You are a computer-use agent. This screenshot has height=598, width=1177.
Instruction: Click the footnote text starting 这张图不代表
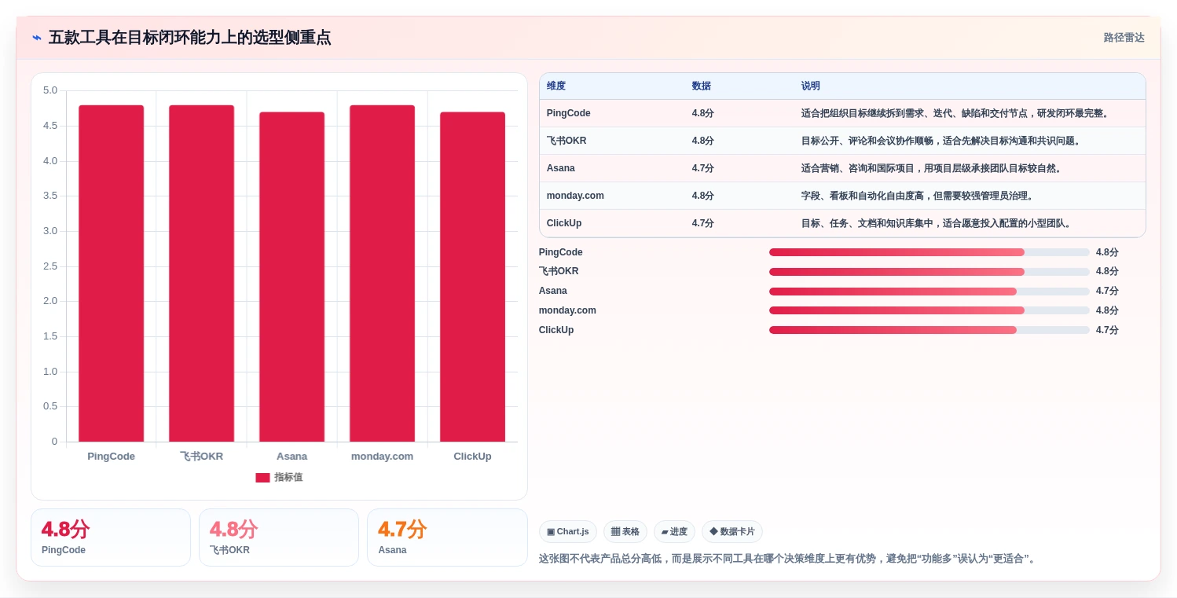tap(790, 559)
